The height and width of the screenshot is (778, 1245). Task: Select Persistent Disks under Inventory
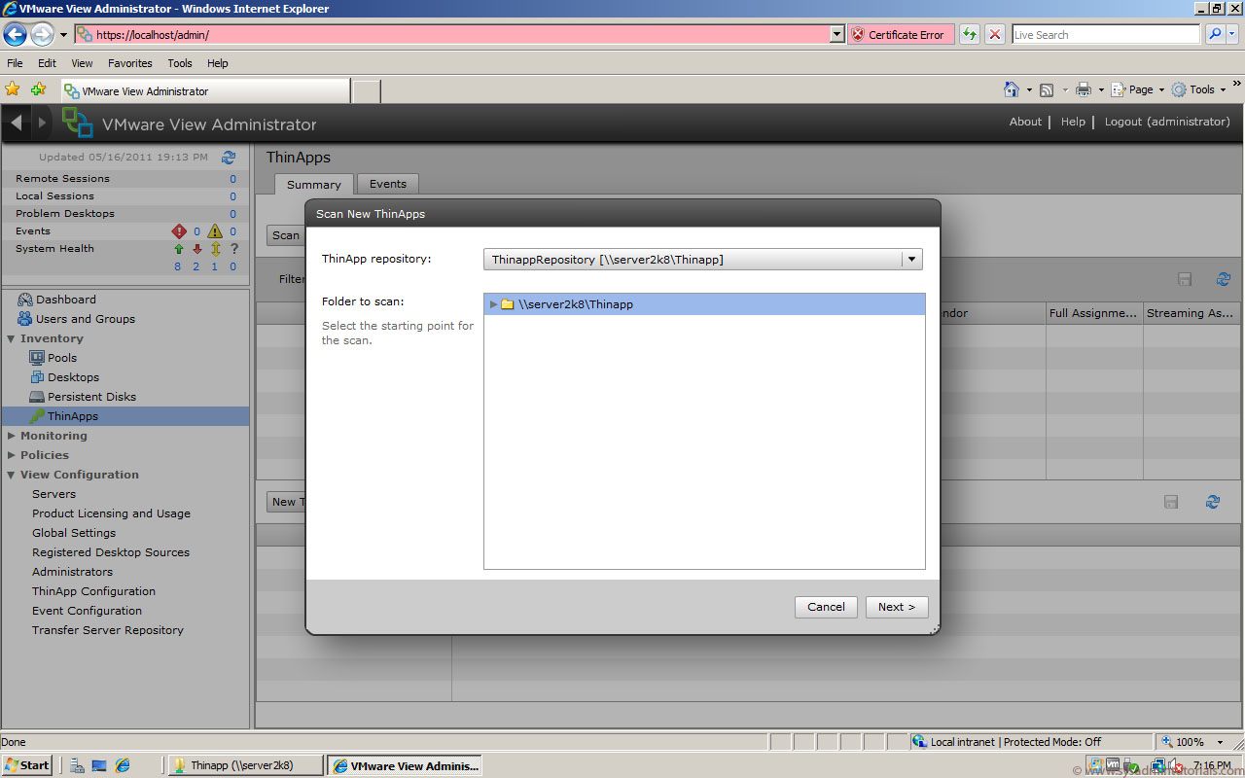coord(91,397)
